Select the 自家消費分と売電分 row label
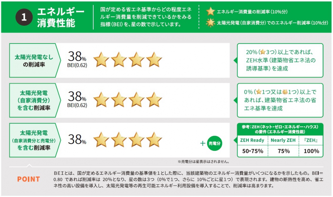The image size is (333, 197). point(34,140)
